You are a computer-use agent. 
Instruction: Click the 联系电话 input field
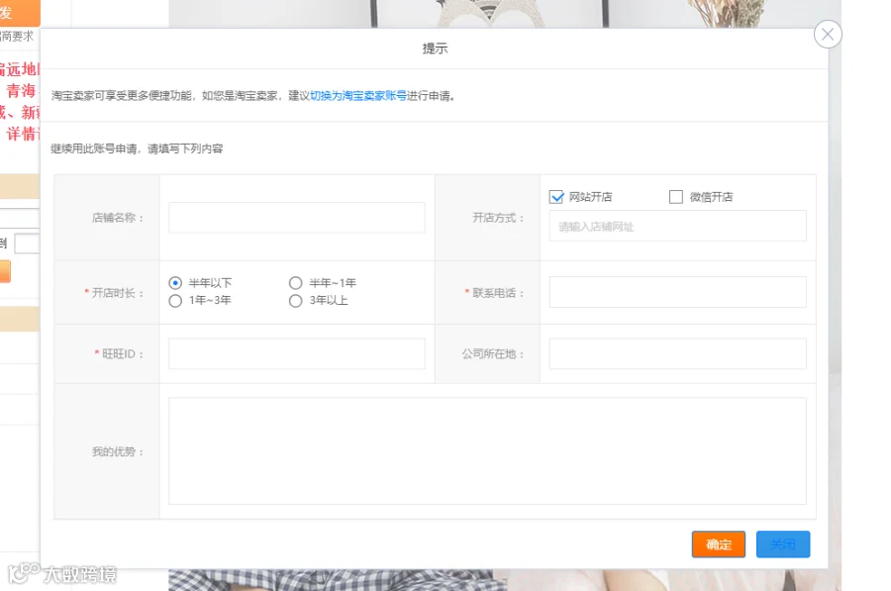click(677, 292)
